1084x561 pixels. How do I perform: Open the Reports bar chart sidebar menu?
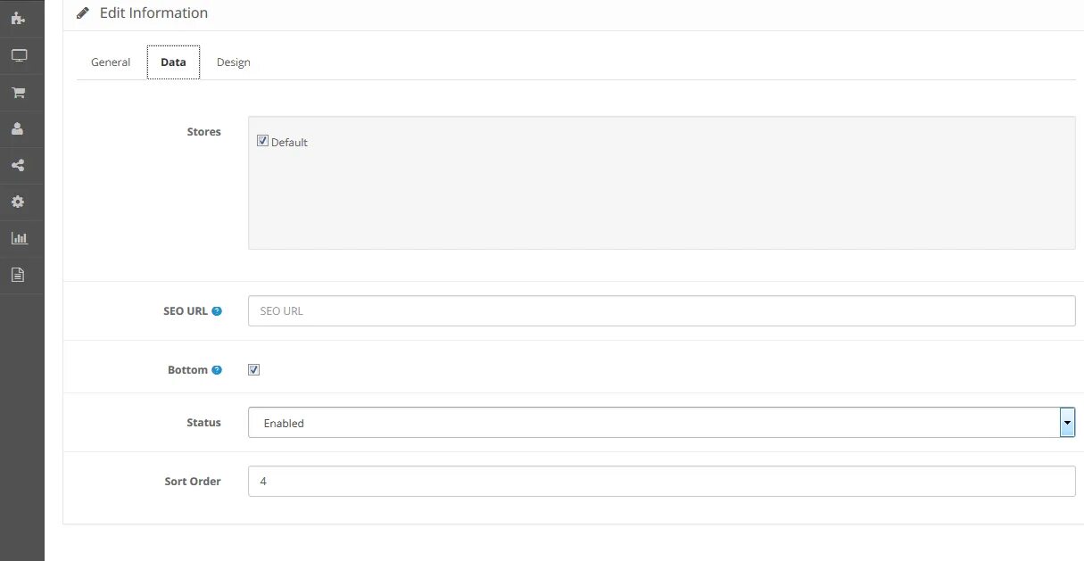point(19,238)
